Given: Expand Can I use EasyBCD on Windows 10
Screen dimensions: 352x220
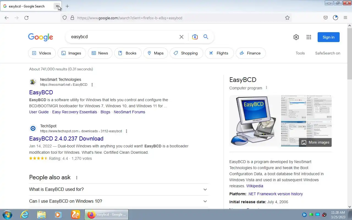Looking at the screenshot, I should [119, 201].
